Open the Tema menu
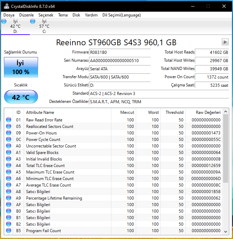This screenshot has height=239, width=233. pyautogui.click(x=63, y=15)
